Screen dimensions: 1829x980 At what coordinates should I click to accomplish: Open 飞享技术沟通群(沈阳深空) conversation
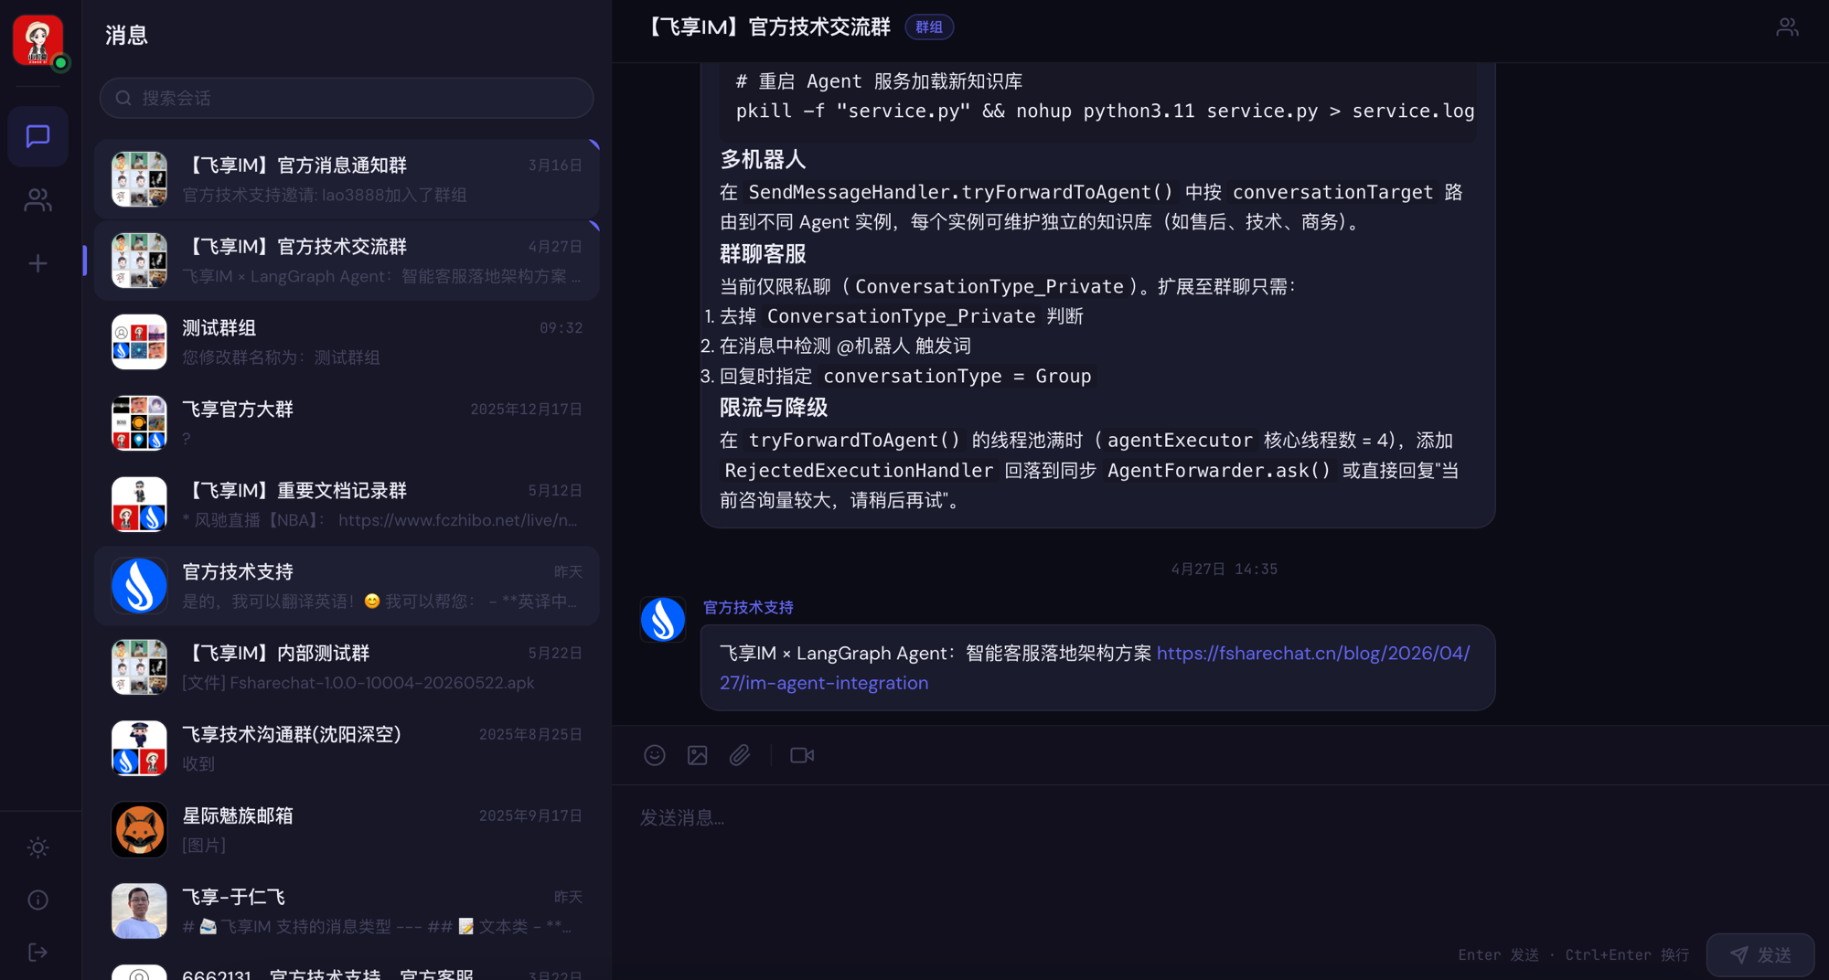(x=347, y=749)
